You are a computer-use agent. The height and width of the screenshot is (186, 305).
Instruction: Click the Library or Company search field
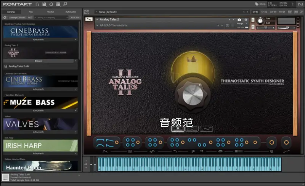(x=51, y=17)
